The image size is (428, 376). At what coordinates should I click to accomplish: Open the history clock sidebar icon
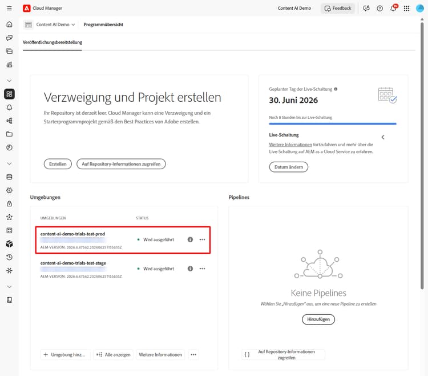point(9,257)
